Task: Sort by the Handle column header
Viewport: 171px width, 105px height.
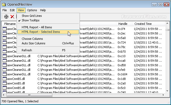Action: tap(124, 24)
